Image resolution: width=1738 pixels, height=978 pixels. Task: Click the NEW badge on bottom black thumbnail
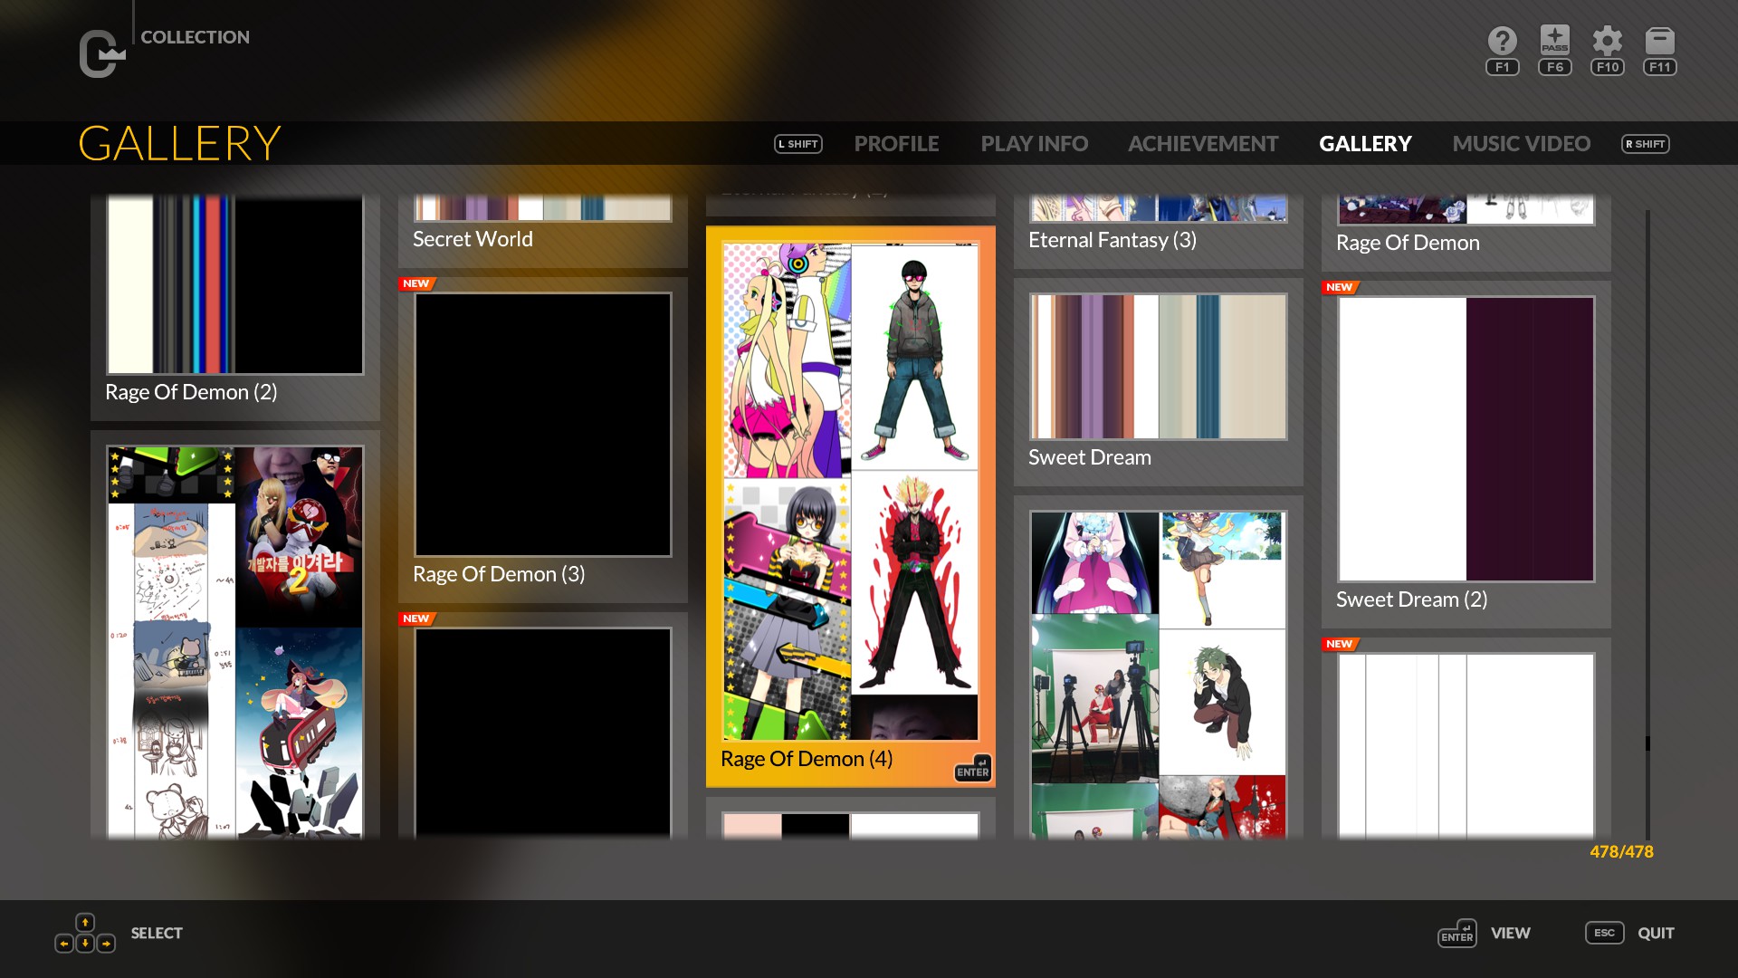click(x=417, y=618)
